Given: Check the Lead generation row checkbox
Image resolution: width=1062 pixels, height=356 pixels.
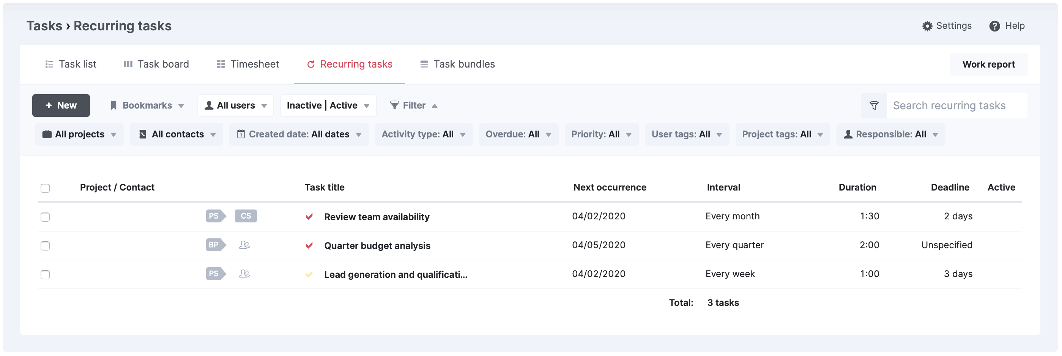Looking at the screenshot, I should pyautogui.click(x=45, y=275).
